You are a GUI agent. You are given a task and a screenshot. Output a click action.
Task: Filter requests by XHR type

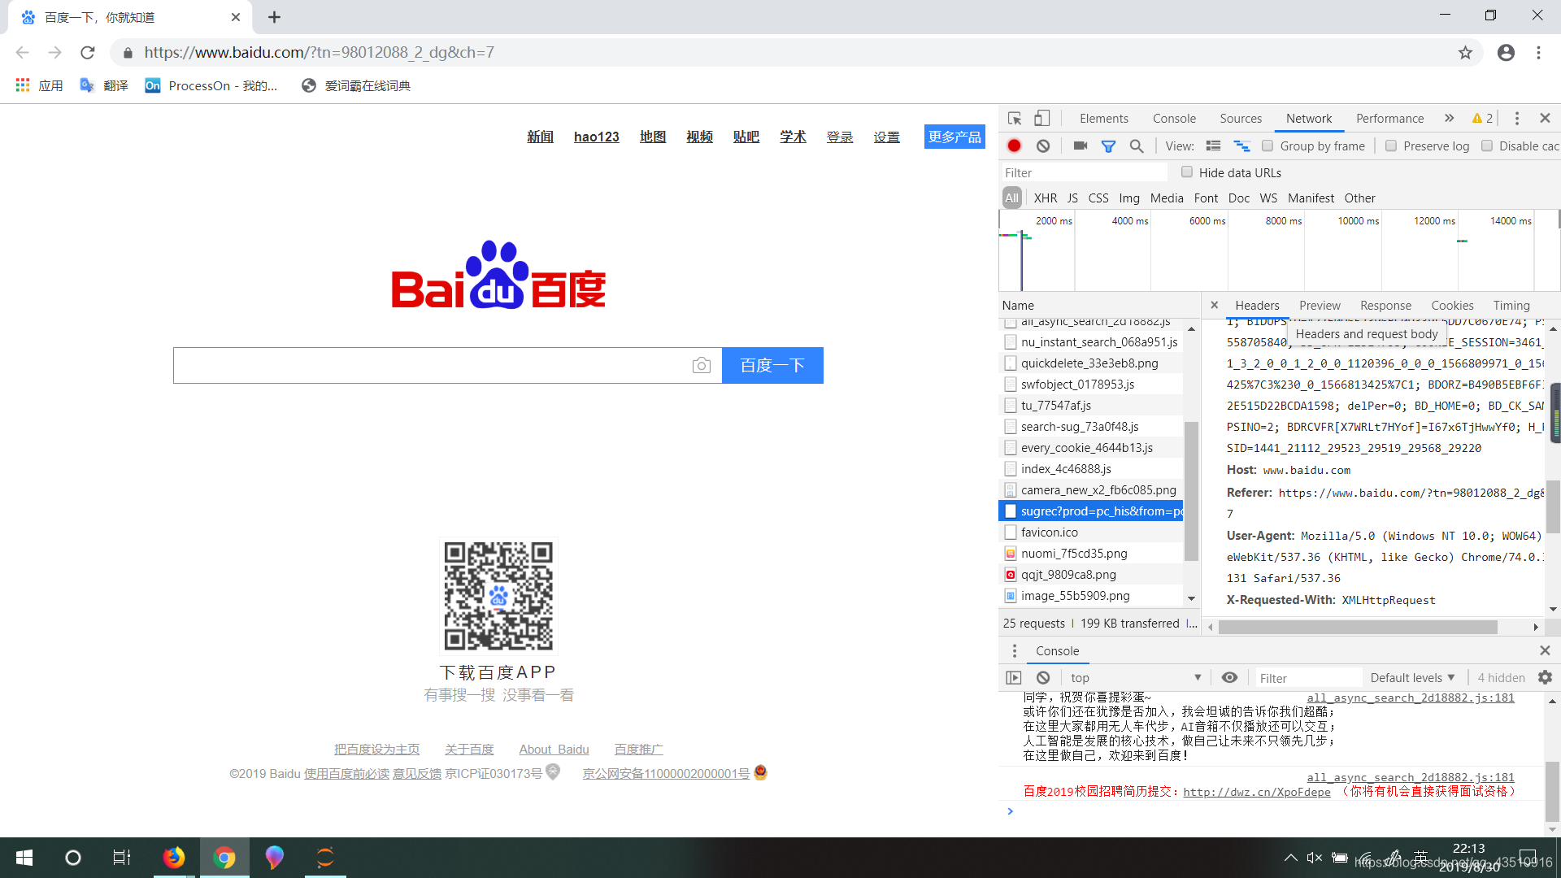(x=1046, y=198)
